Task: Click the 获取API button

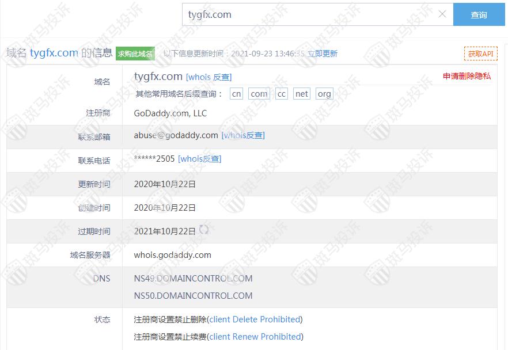Action: pos(480,54)
